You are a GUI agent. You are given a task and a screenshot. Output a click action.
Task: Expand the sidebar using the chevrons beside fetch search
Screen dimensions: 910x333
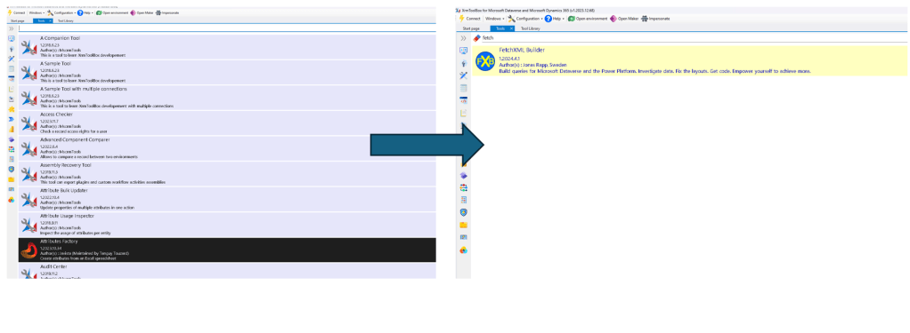463,37
